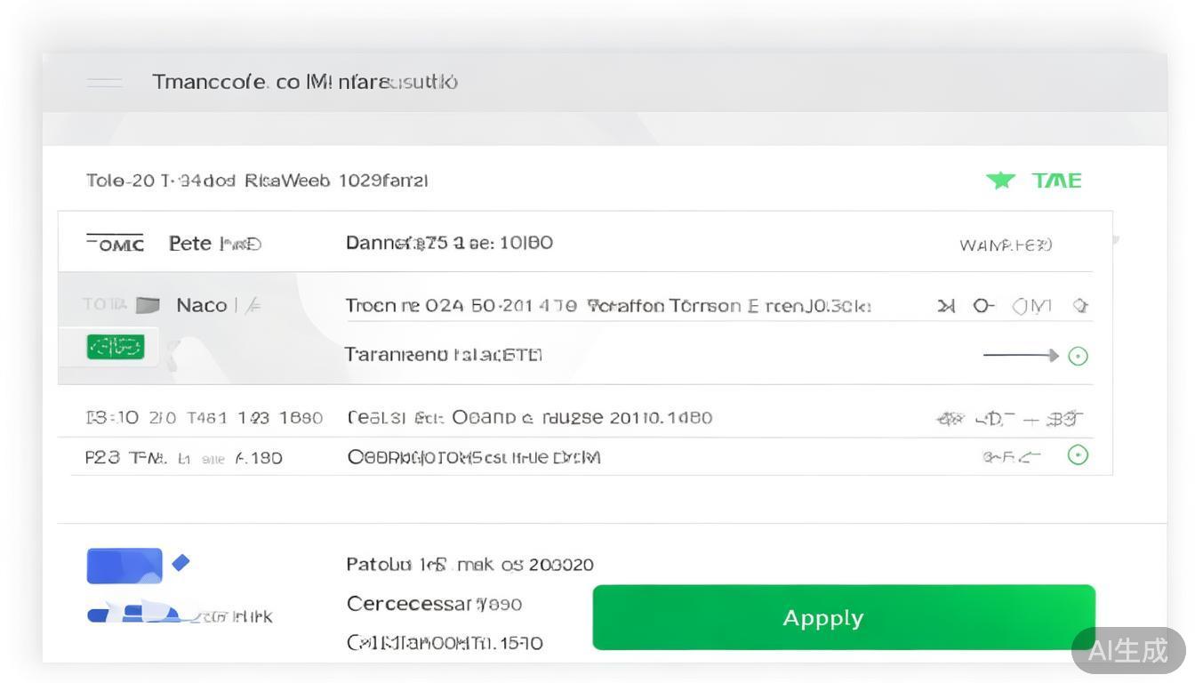Click the blue card icon
The height and width of the screenshot is (683, 1195).
point(124,566)
